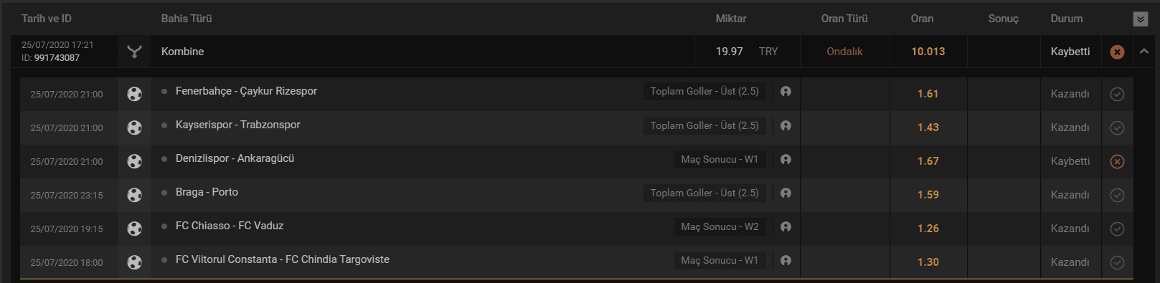Click the checkmark icon on FC Chiasso row
1160x283 pixels.
1117,229
